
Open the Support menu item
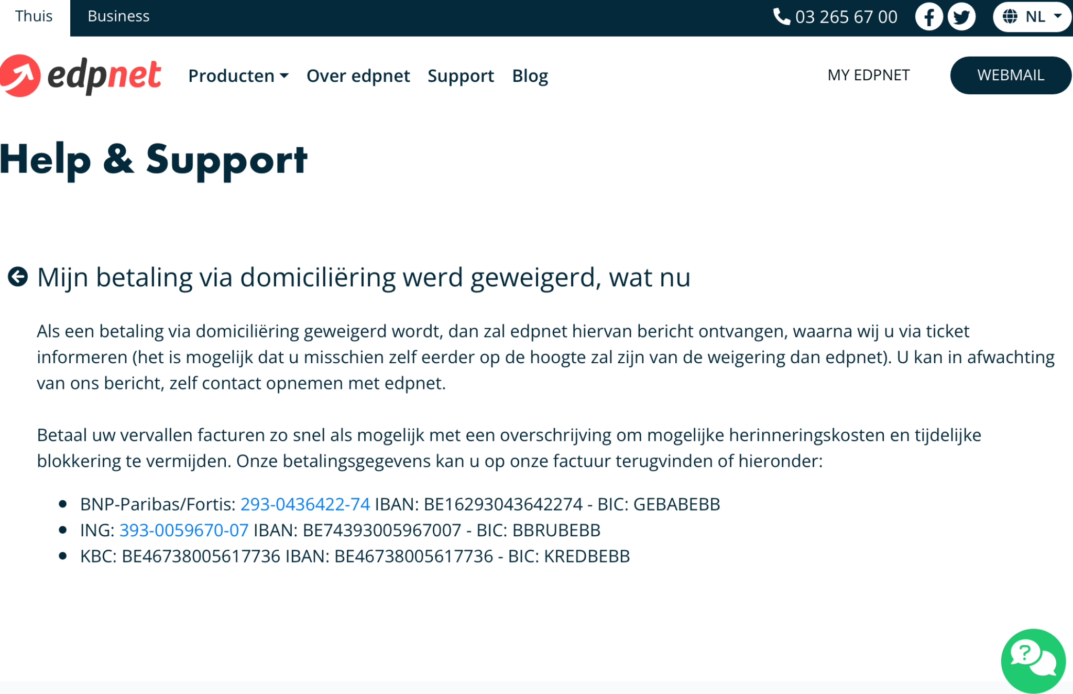[461, 76]
